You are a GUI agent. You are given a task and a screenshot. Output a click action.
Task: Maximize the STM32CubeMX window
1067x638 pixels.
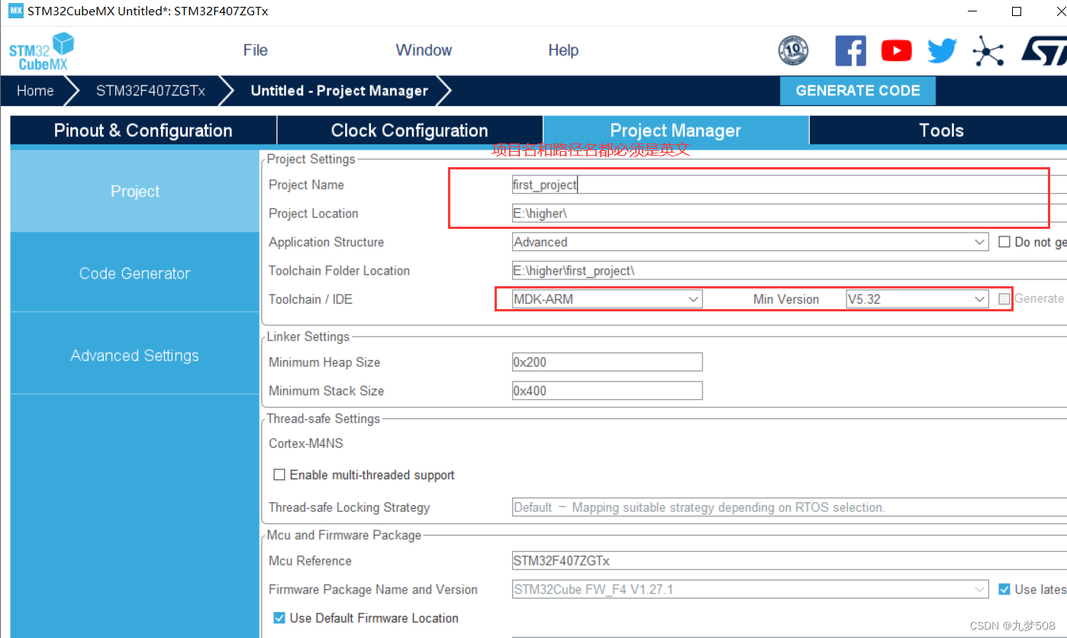[x=1017, y=11]
